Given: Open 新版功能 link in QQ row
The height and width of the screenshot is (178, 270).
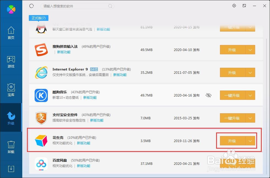Looking at the screenshot, I should [x=103, y=29].
